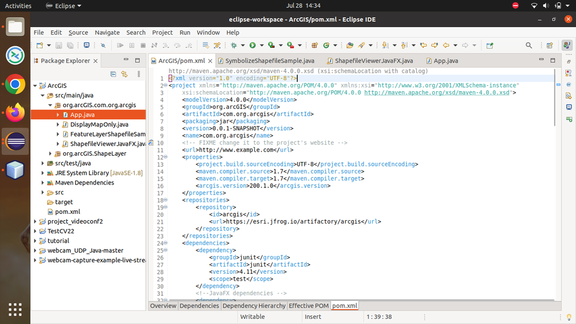Collapse the repositories block at line 18
Viewport: 576px width, 324px height.
[165, 200]
